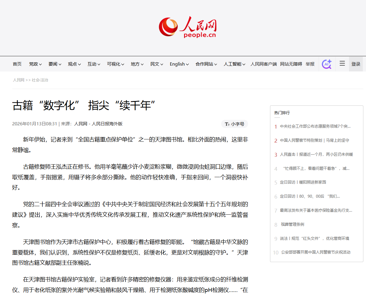Viewport: 366px width, 294px height.
Task: Open ranking item 公安部部署开展警察节庆祝活动
Action: [x=316, y=252]
